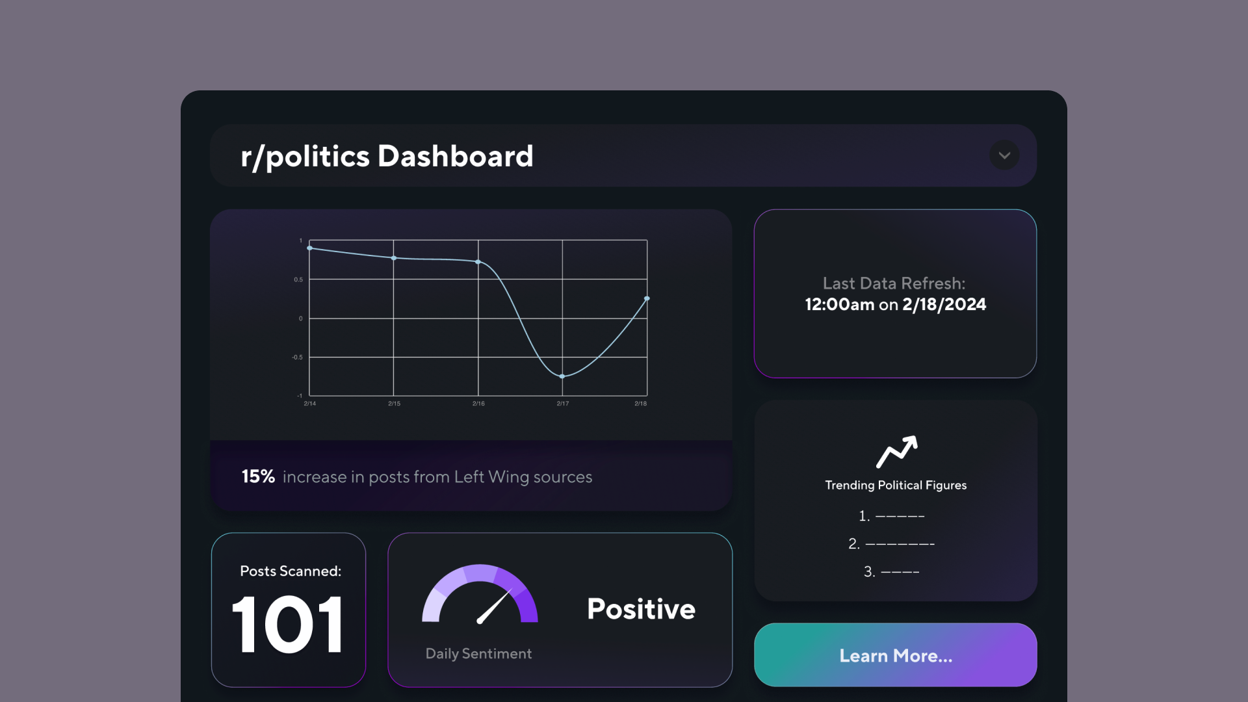The width and height of the screenshot is (1248, 702).
Task: Click the Trending Political Figures heading
Action: tap(896, 486)
